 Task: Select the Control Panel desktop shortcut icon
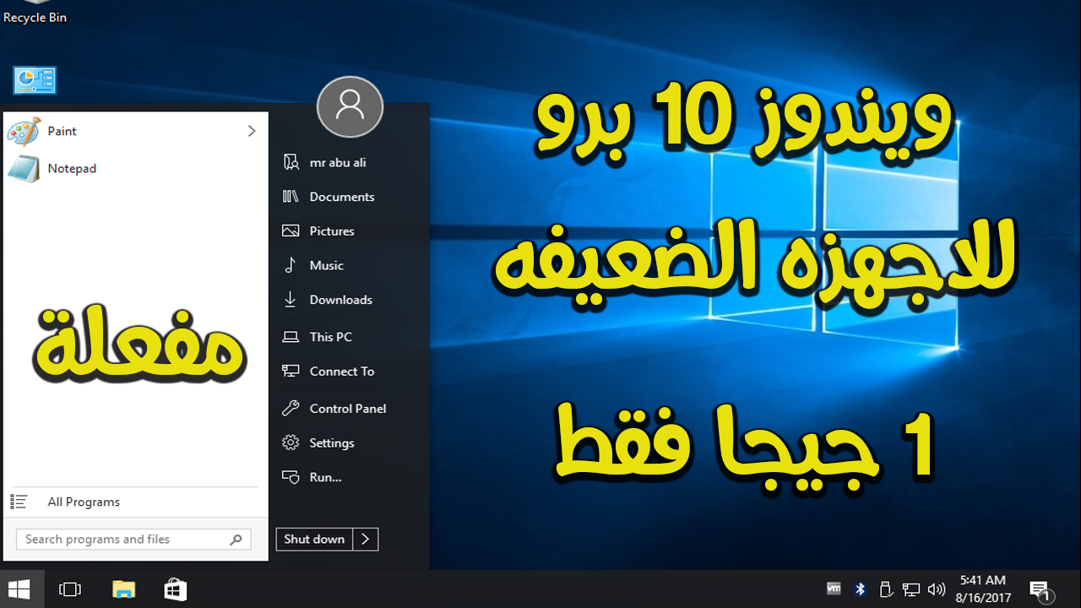[x=35, y=81]
